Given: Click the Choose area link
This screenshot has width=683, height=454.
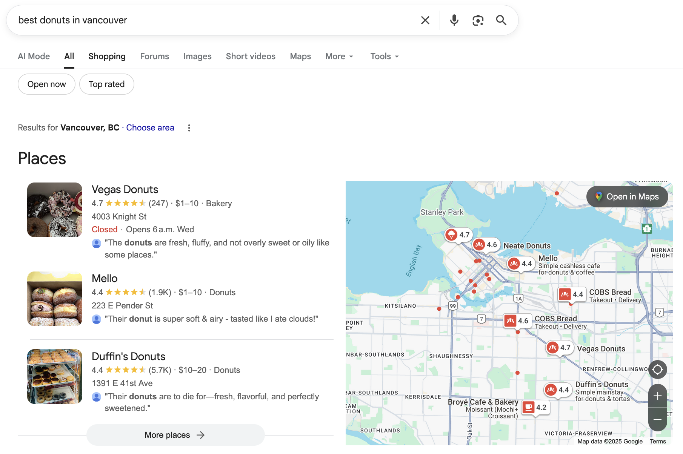Looking at the screenshot, I should click(x=150, y=128).
